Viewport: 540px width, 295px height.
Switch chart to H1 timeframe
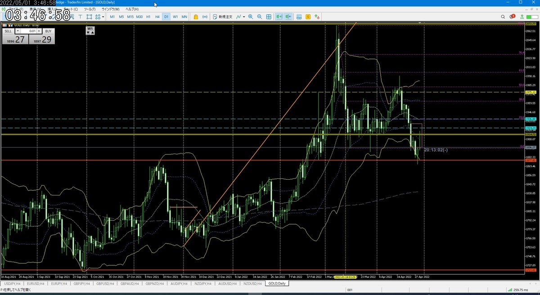pyautogui.click(x=148, y=17)
